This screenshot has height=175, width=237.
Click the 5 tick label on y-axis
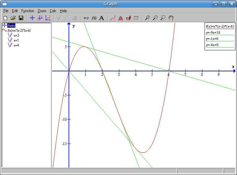click(66, 47)
